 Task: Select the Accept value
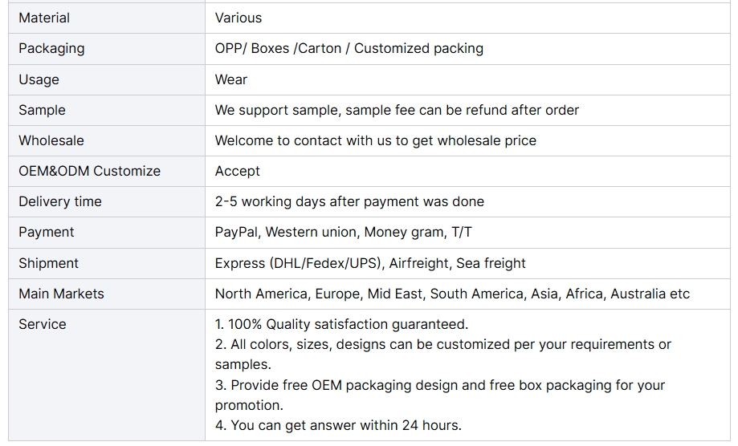[x=237, y=171]
